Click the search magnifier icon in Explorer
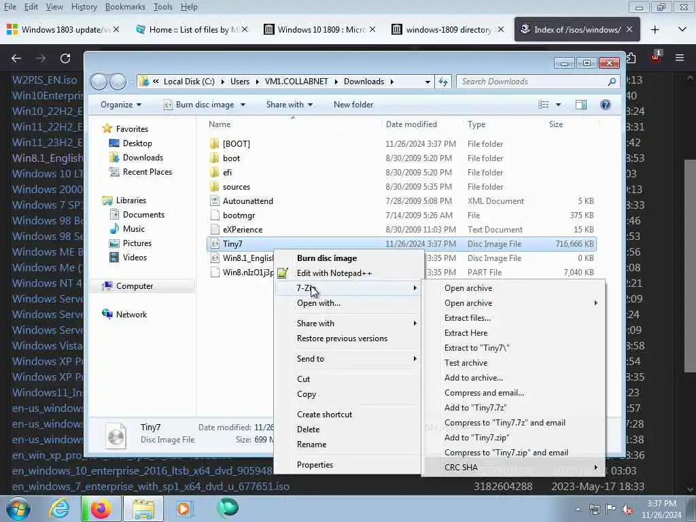 (612, 82)
